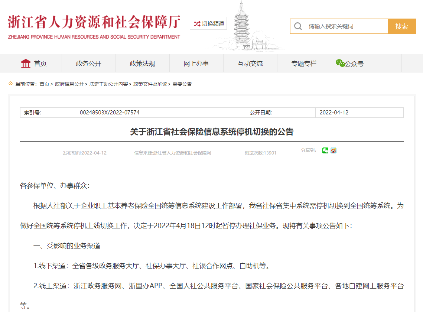This screenshot has width=423, height=312.
Task: Click the Weibo share icon
Action: pyautogui.click(x=333, y=150)
